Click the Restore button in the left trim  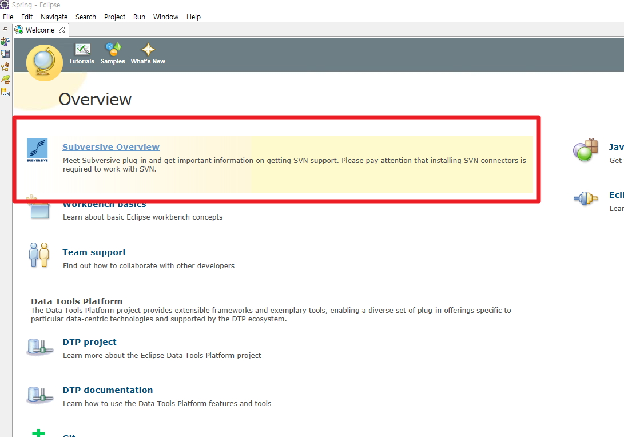click(5, 29)
